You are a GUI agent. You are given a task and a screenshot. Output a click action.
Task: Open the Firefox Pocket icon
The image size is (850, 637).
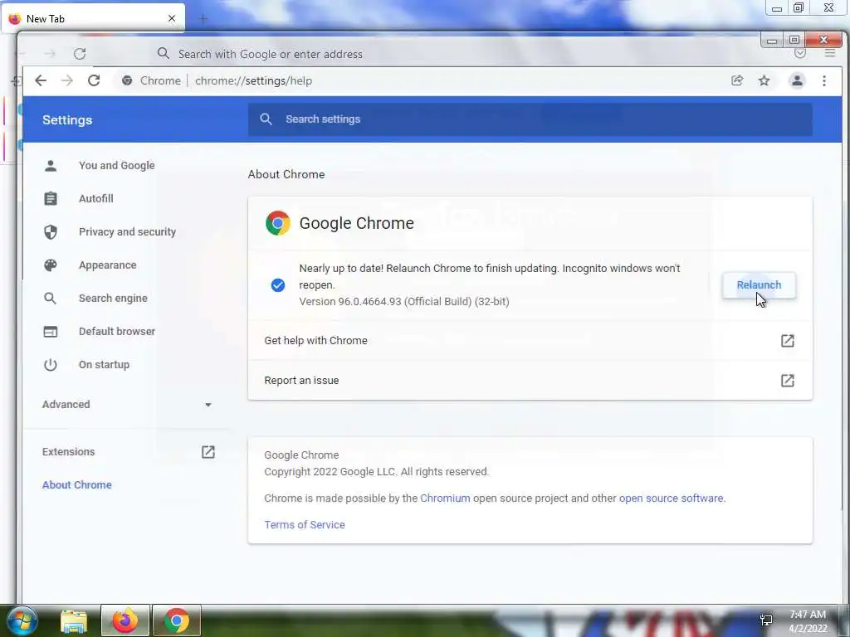(x=800, y=54)
